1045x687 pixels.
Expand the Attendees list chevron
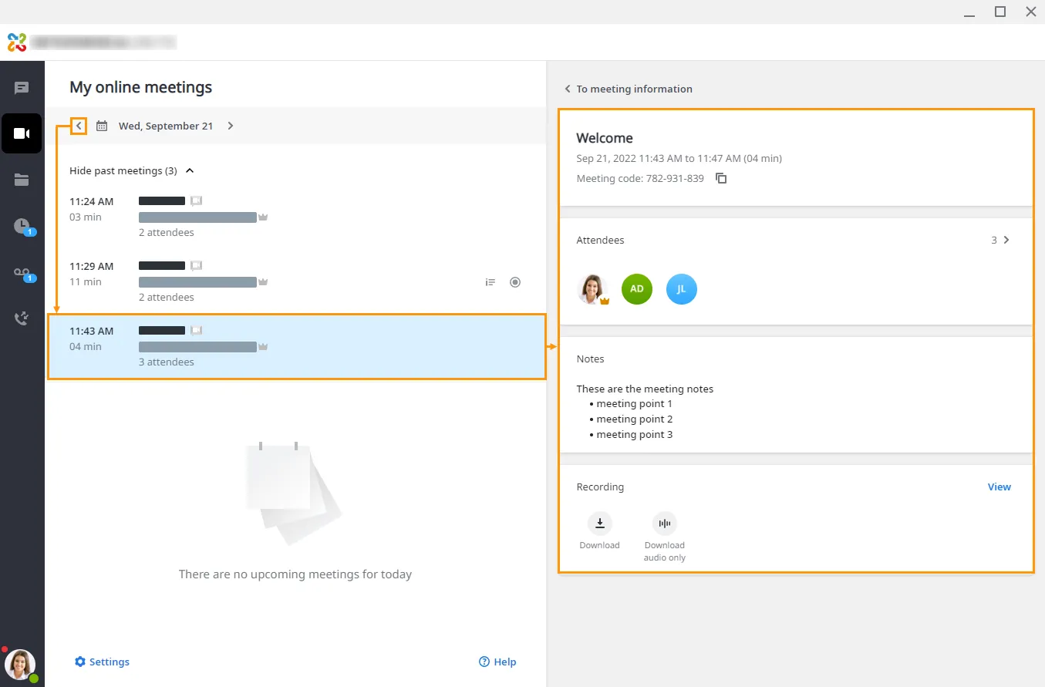pyautogui.click(x=1006, y=240)
